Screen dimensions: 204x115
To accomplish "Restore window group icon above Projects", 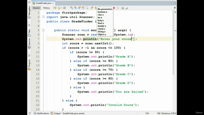I will tap(29, 56).
